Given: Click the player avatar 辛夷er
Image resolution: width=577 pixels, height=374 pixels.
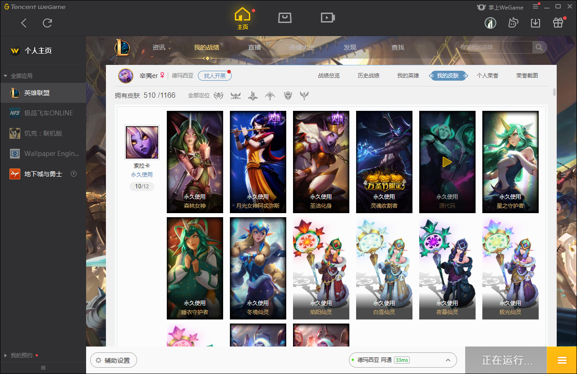Looking at the screenshot, I should click(x=126, y=76).
